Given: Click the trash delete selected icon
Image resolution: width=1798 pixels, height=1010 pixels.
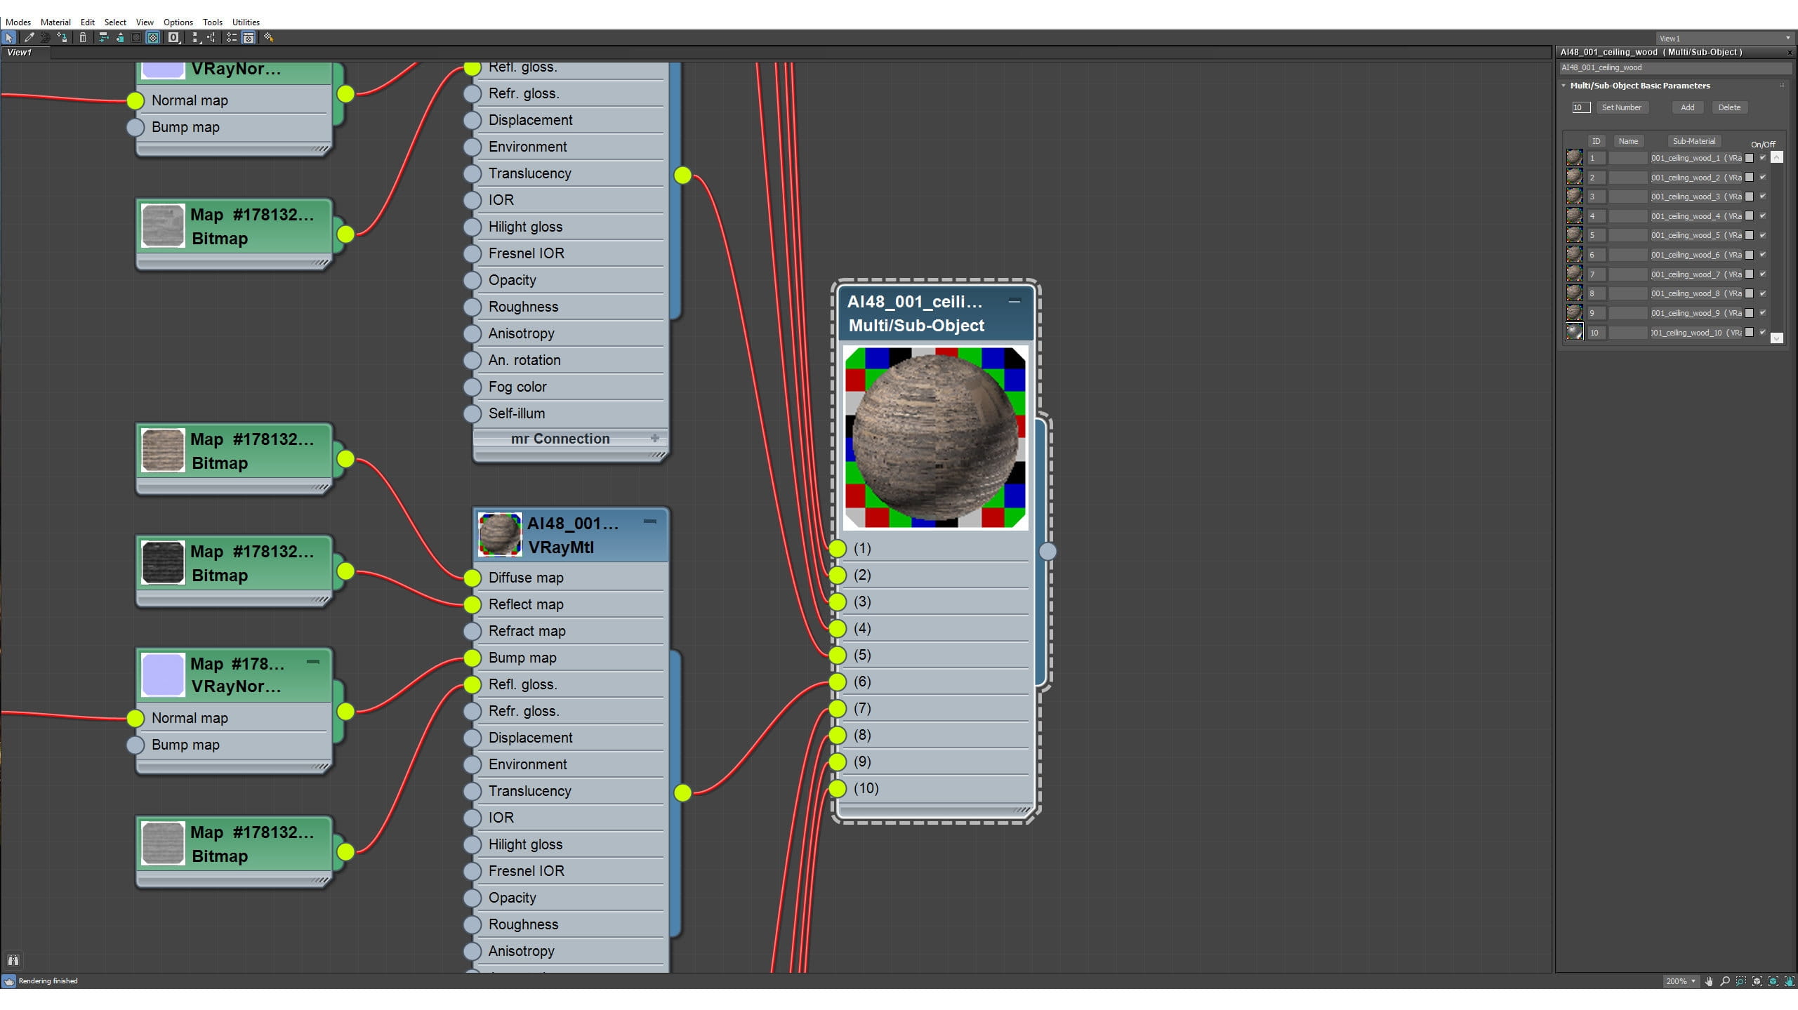Looking at the screenshot, I should (x=83, y=38).
